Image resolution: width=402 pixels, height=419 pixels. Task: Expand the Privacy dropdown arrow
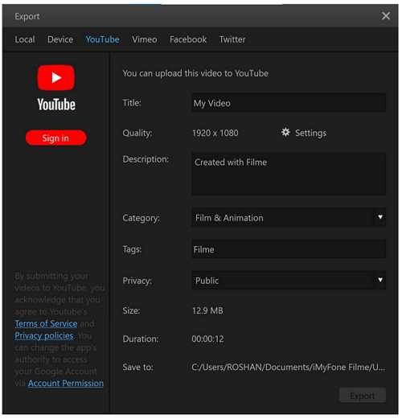click(380, 280)
